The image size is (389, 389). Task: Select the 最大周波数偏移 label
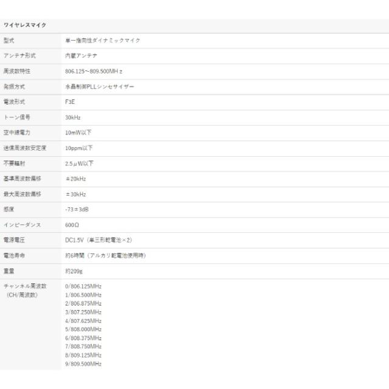click(22, 194)
